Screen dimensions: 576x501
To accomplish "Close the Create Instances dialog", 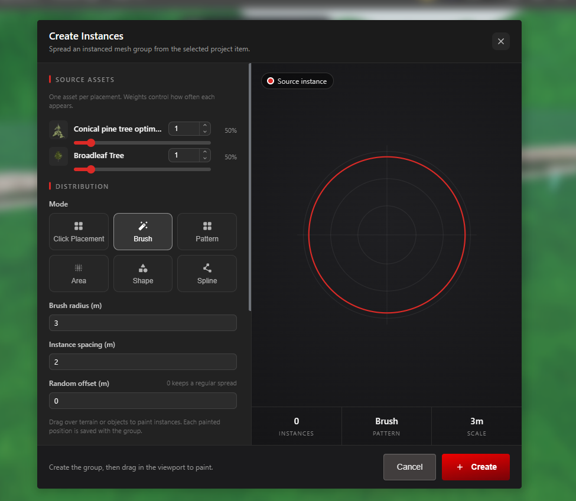I will point(501,41).
